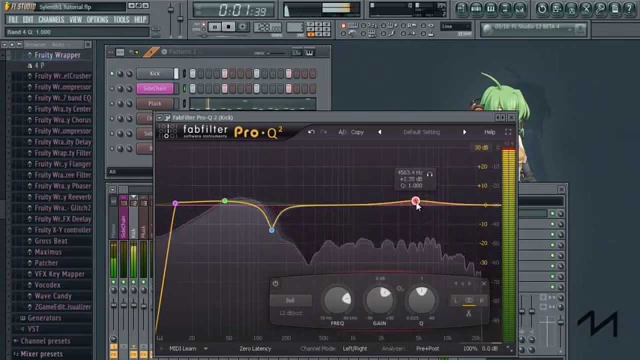Open the FL Studio EDIT menu
The width and height of the screenshot is (640, 360).
point(28,19)
